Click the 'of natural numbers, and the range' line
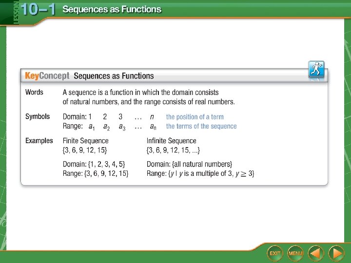The width and height of the screenshot is (351, 263). coord(149,102)
